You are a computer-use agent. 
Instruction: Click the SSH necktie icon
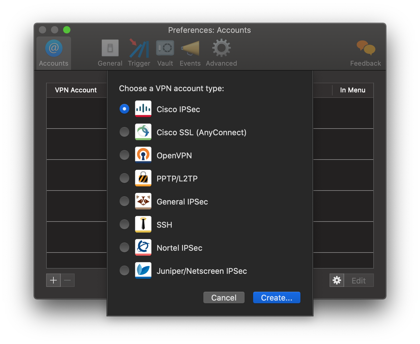pos(143,224)
